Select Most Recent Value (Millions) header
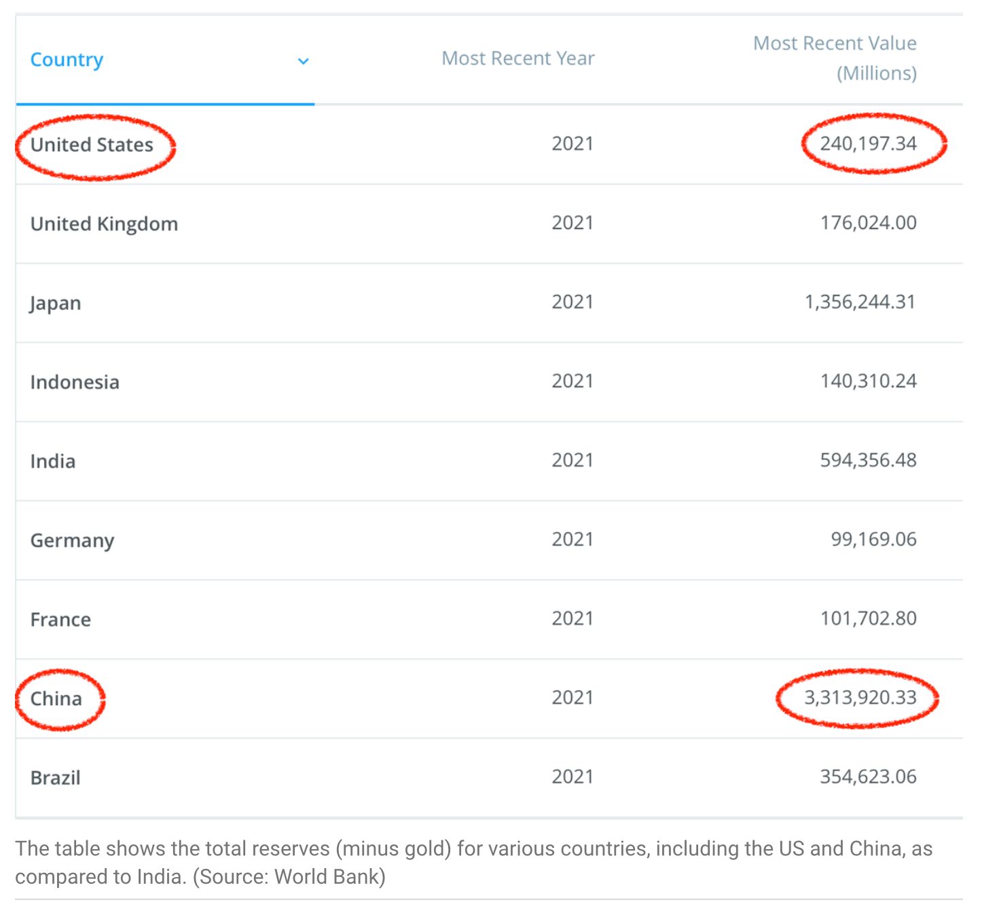 (835, 58)
